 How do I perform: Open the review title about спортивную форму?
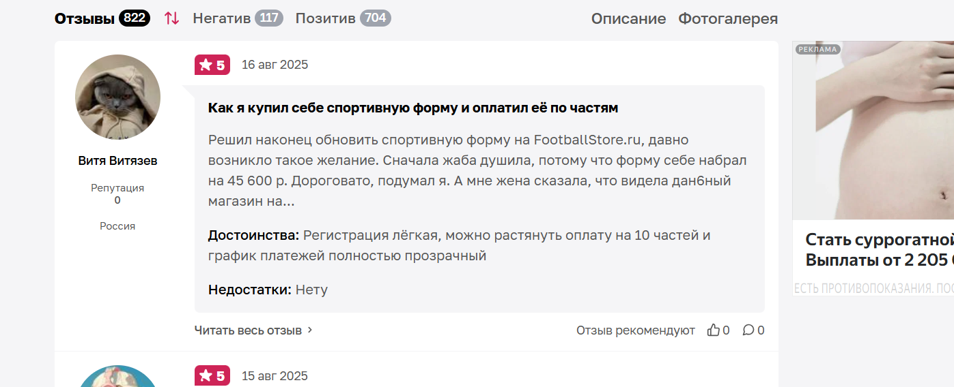point(413,108)
